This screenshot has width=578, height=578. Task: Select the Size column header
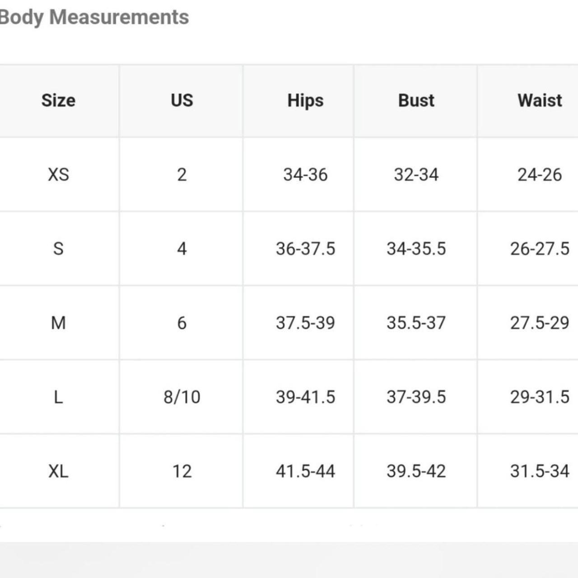[58, 100]
